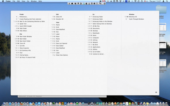The image size is (170, 106).
Task: Open the Wi-Fi status menu
Action: coord(135,1)
